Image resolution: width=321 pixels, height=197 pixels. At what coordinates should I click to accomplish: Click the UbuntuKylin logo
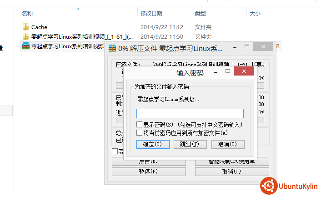pyautogui.click(x=269, y=187)
